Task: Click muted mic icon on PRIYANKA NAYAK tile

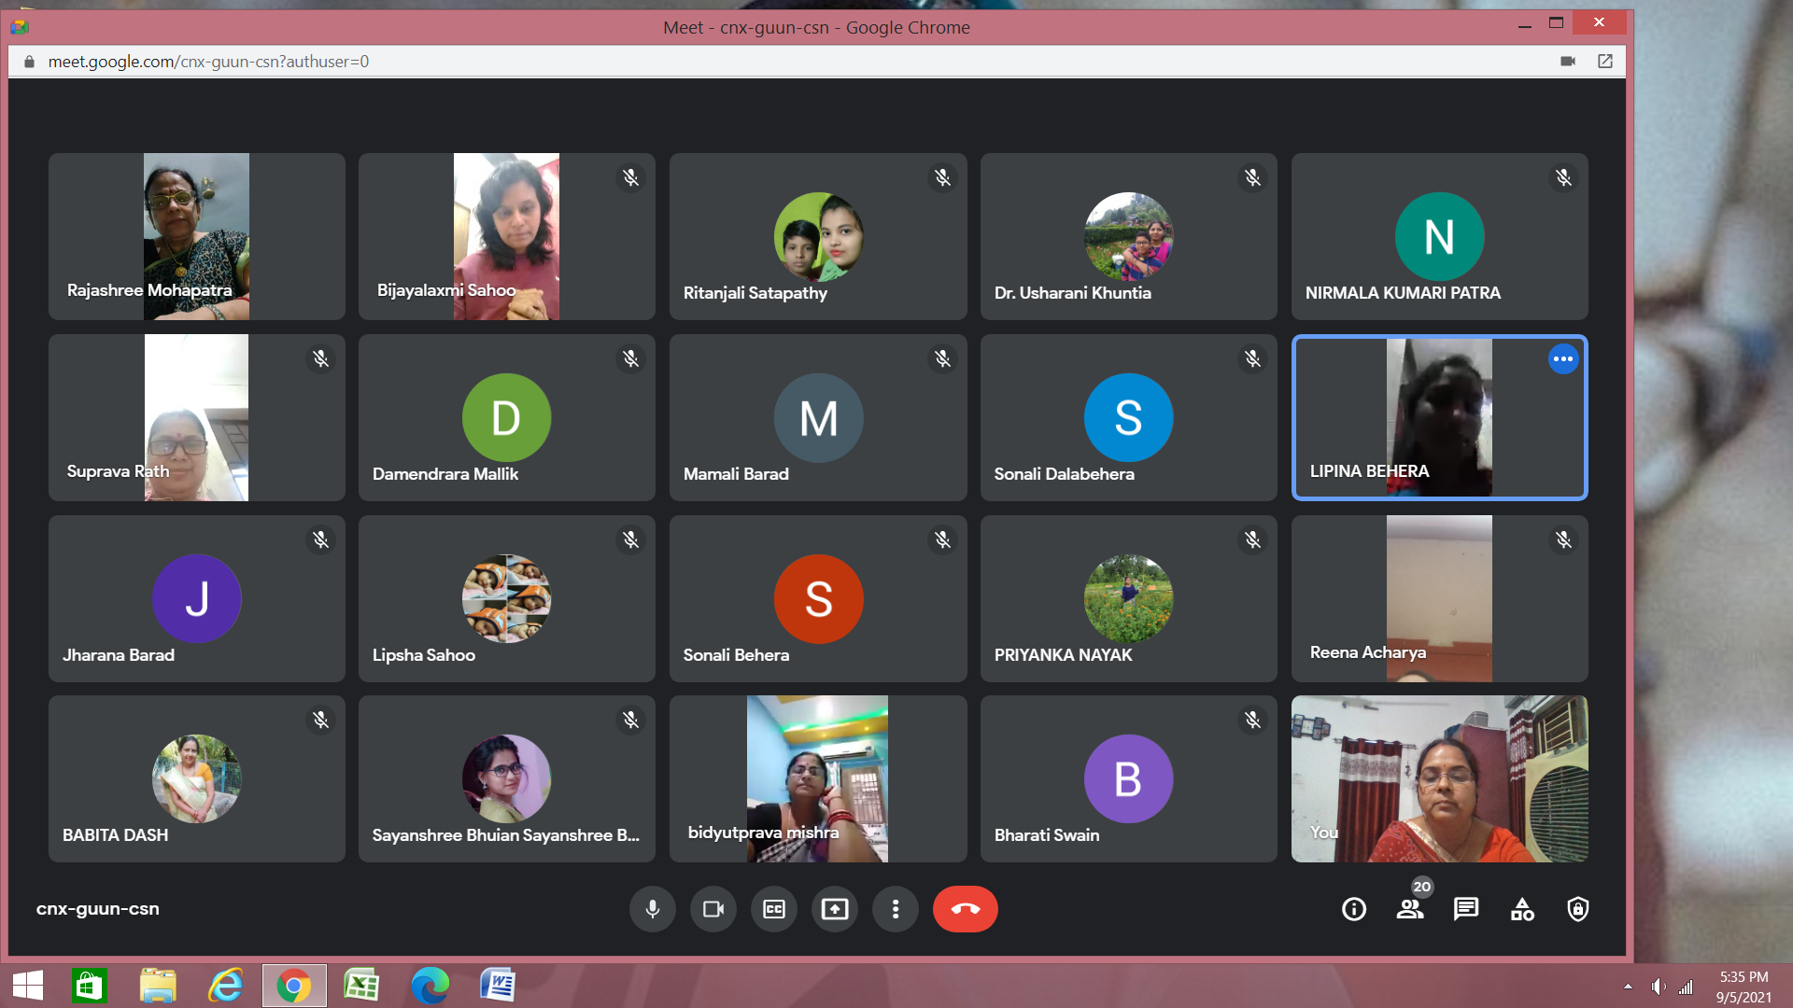Action: 1253,539
